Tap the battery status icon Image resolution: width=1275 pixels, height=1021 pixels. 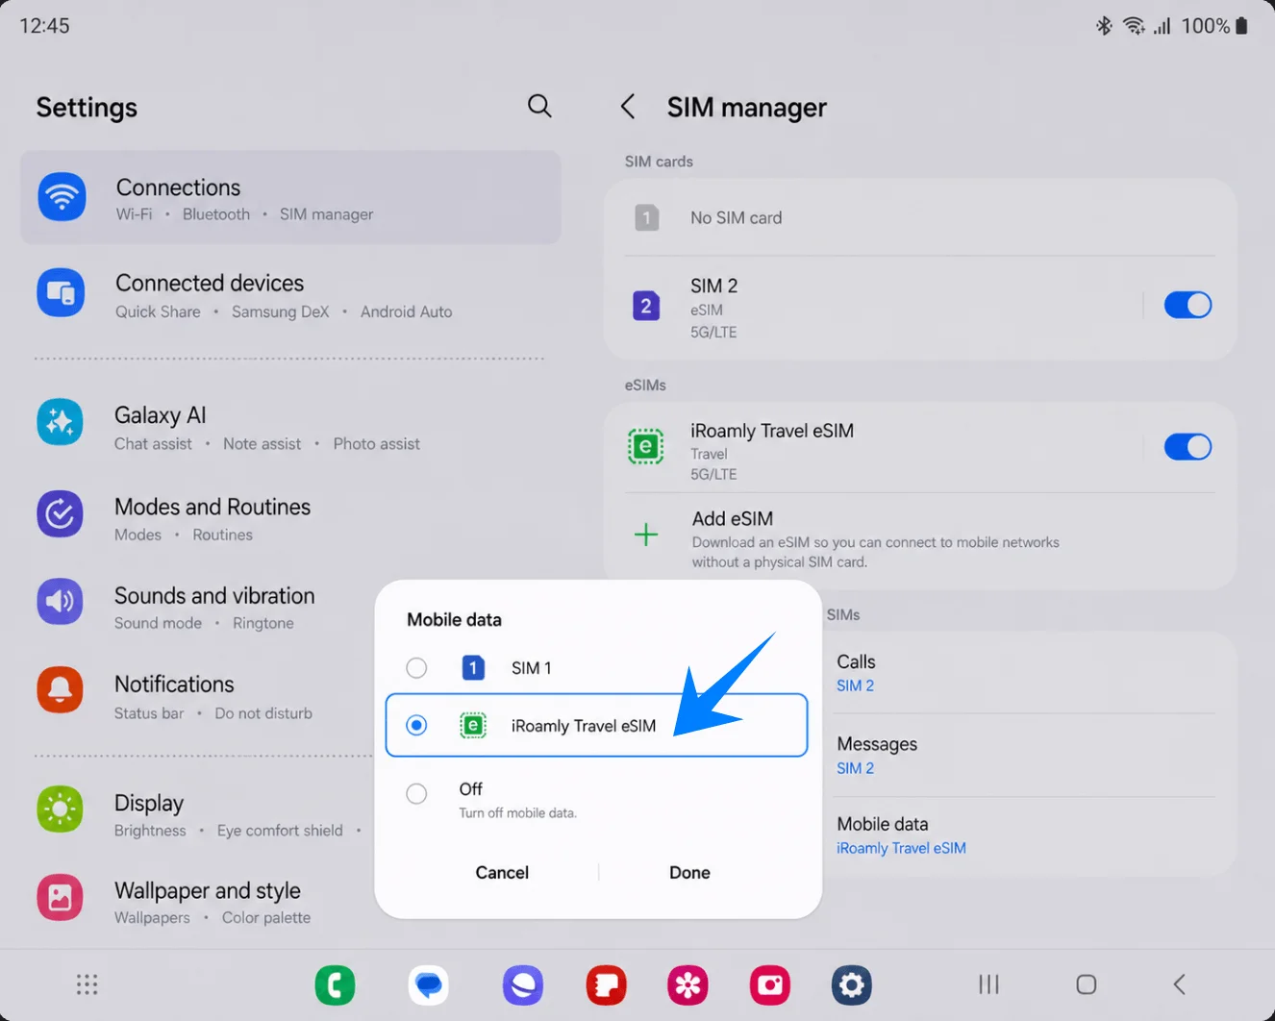pyautogui.click(x=1241, y=26)
